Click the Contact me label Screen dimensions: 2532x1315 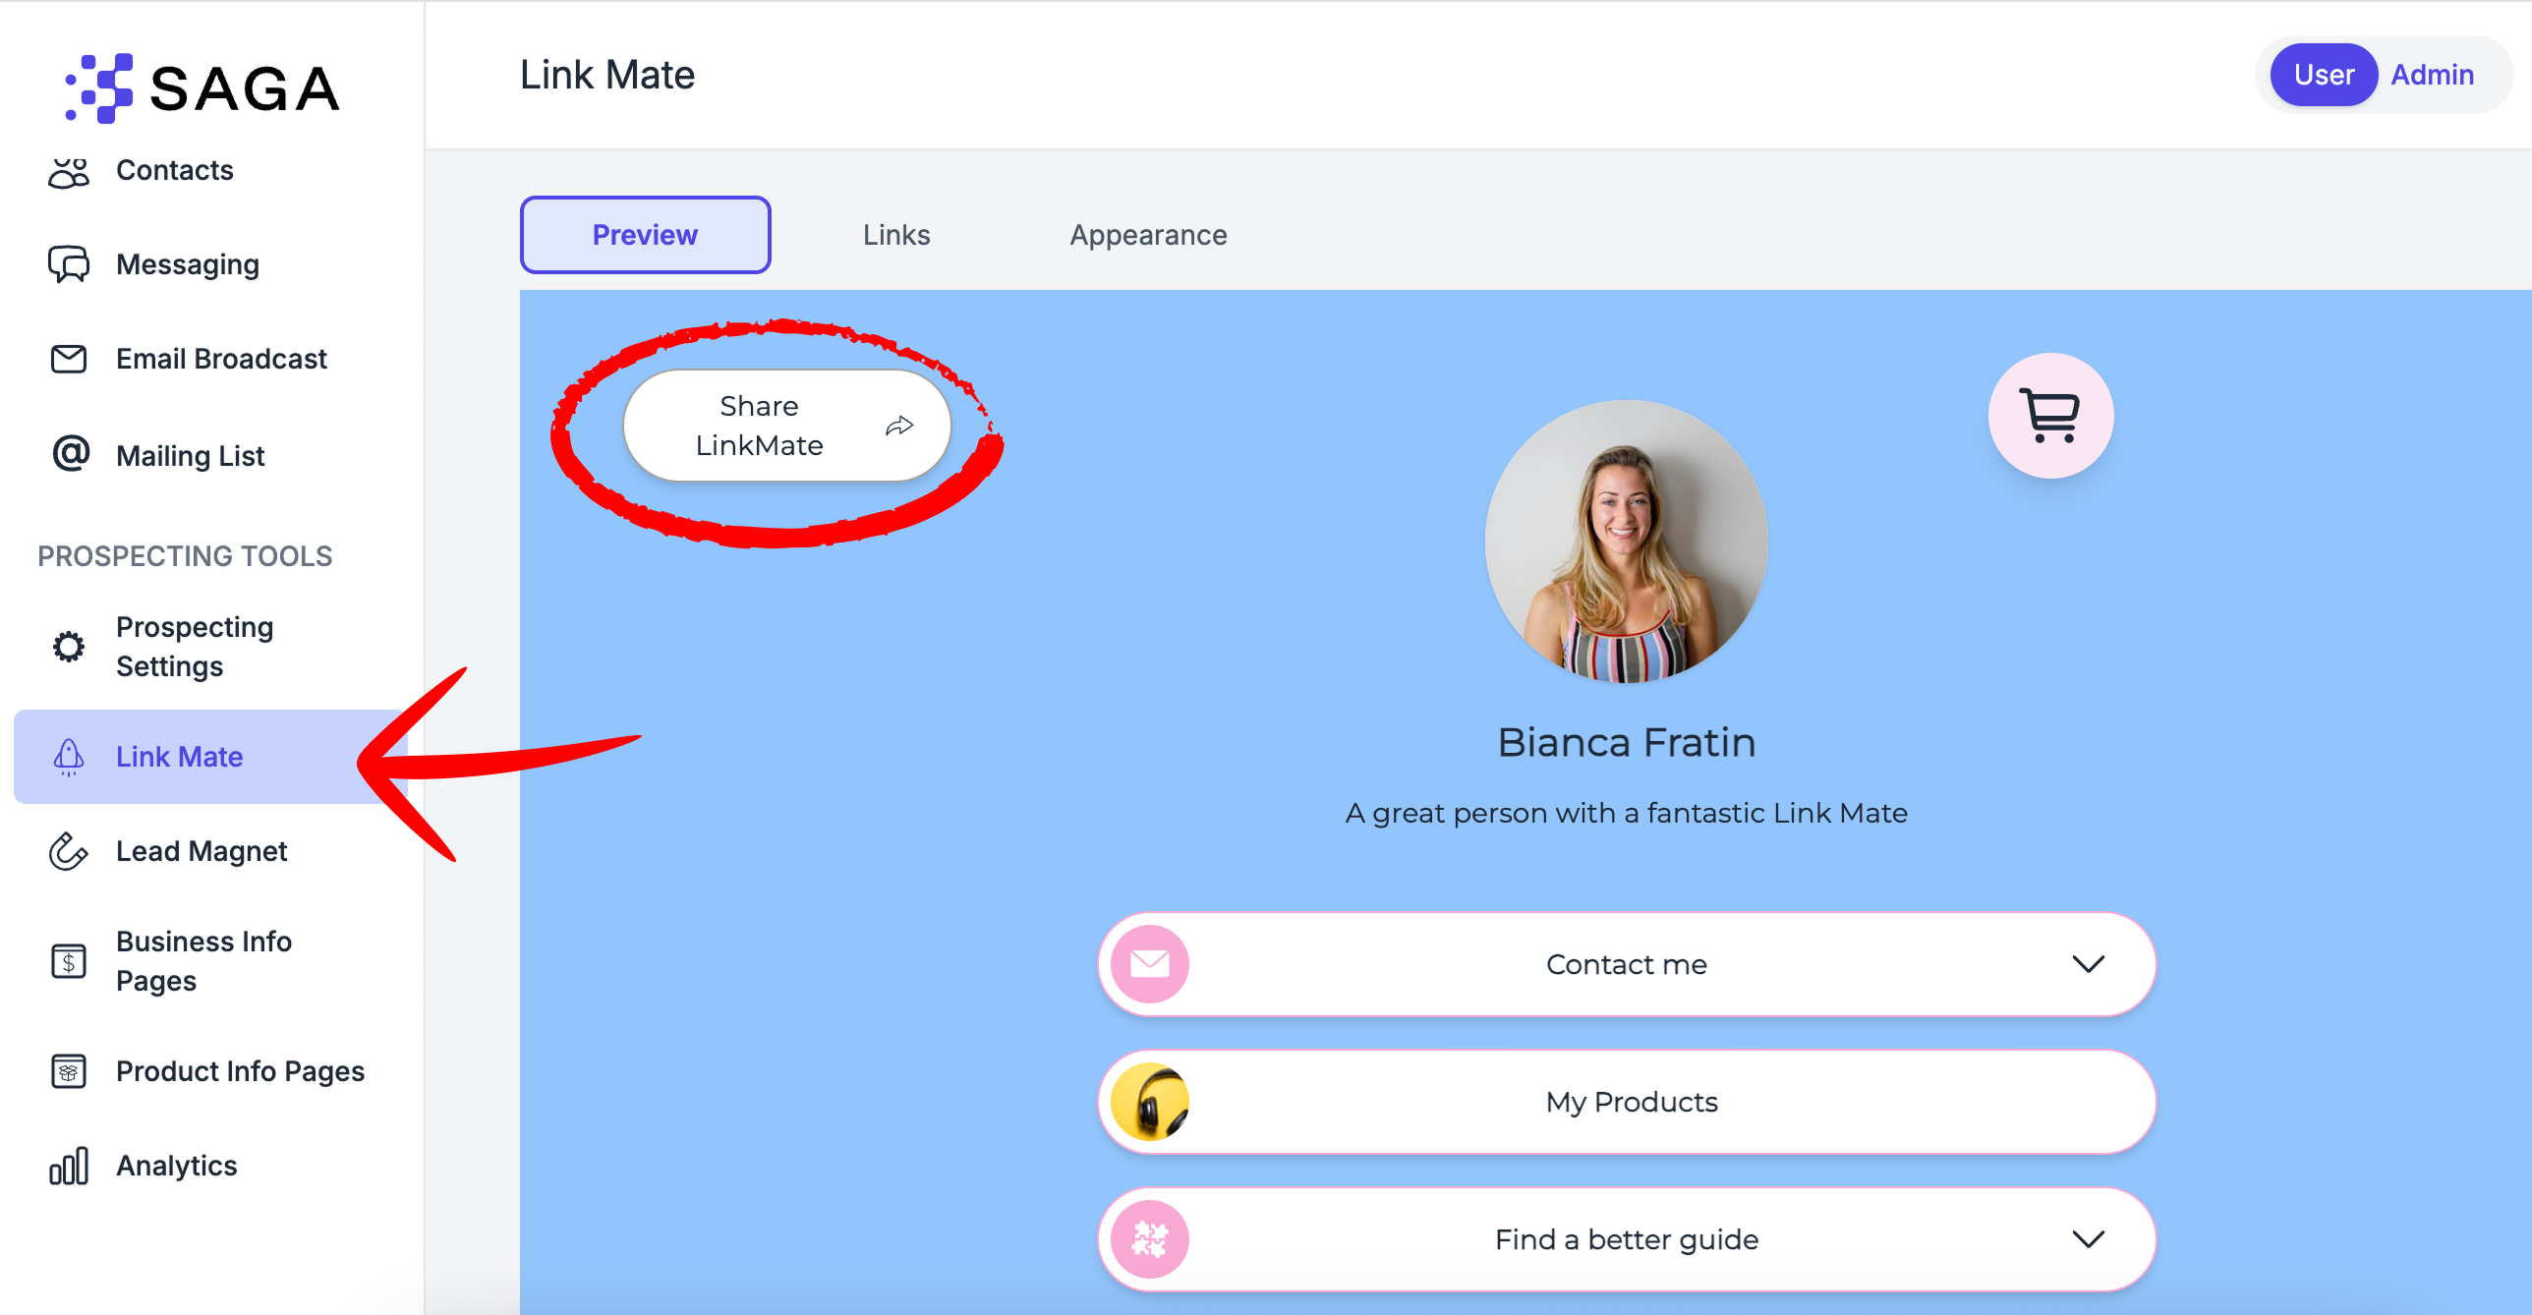[x=1627, y=964]
